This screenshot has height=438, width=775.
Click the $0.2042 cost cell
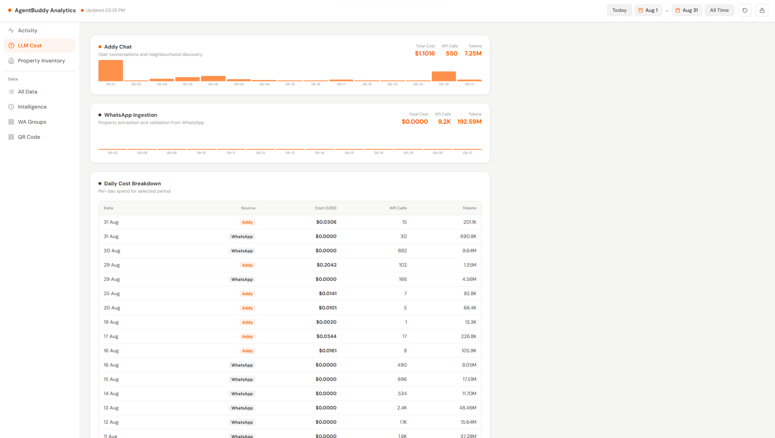click(x=327, y=265)
